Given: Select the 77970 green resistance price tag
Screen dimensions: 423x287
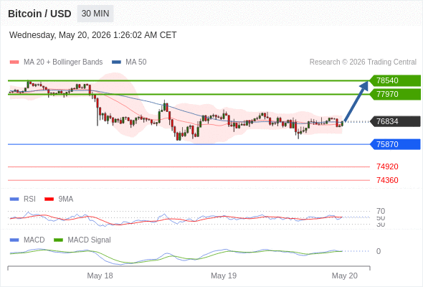Looking at the screenshot, I should click(x=394, y=94).
